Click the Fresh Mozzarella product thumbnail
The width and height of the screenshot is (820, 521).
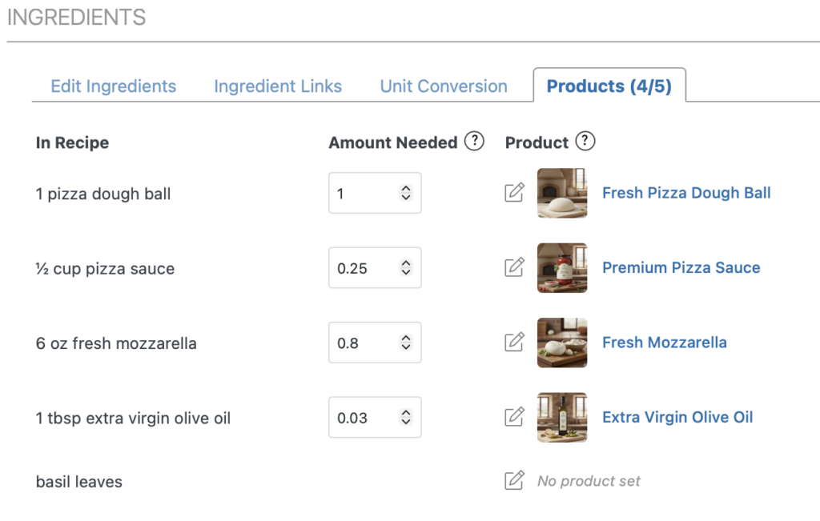pos(562,343)
